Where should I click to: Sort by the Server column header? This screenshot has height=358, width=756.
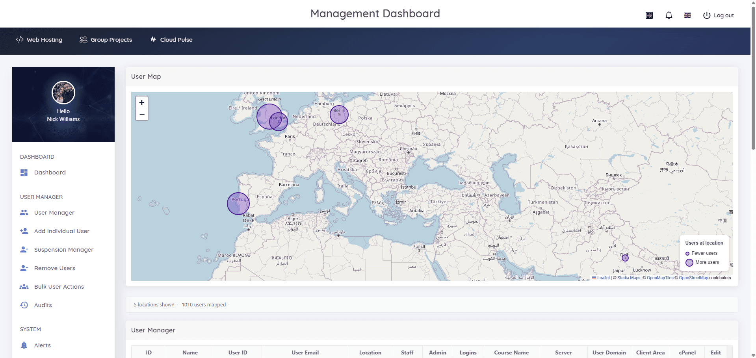click(563, 352)
